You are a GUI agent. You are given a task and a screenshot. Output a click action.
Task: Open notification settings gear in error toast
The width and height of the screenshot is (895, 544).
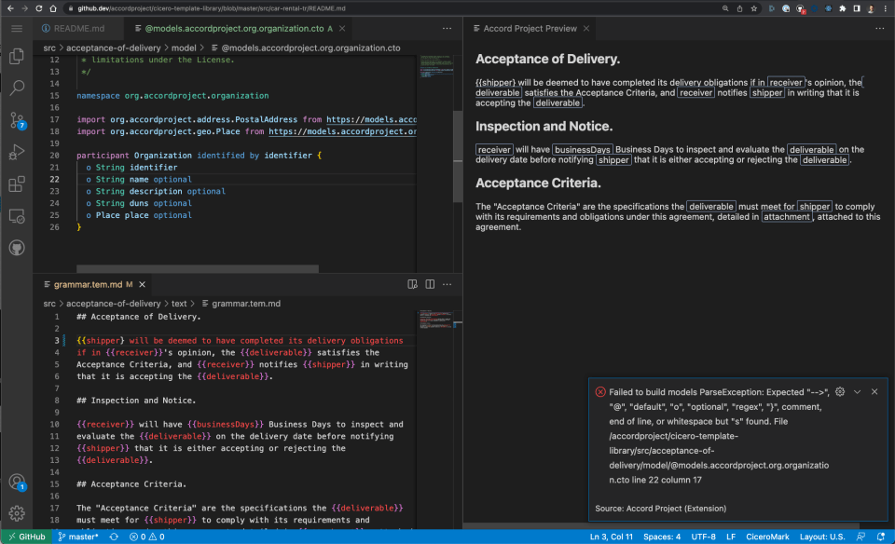point(840,392)
